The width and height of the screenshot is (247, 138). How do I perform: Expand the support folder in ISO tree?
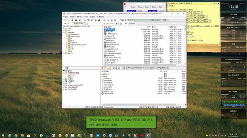[64, 53]
